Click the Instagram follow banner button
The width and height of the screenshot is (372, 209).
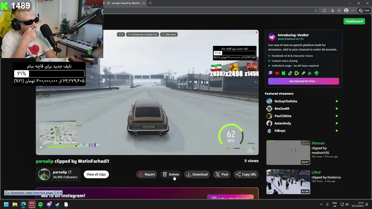coord(230,197)
